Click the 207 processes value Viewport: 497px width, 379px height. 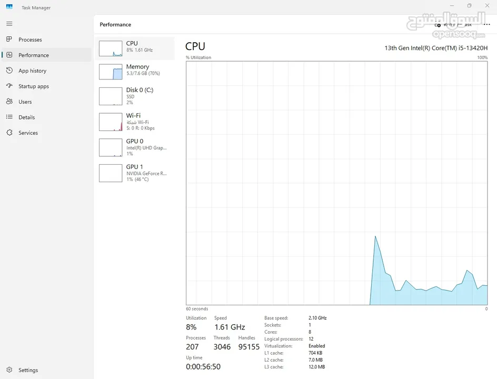pos(192,347)
